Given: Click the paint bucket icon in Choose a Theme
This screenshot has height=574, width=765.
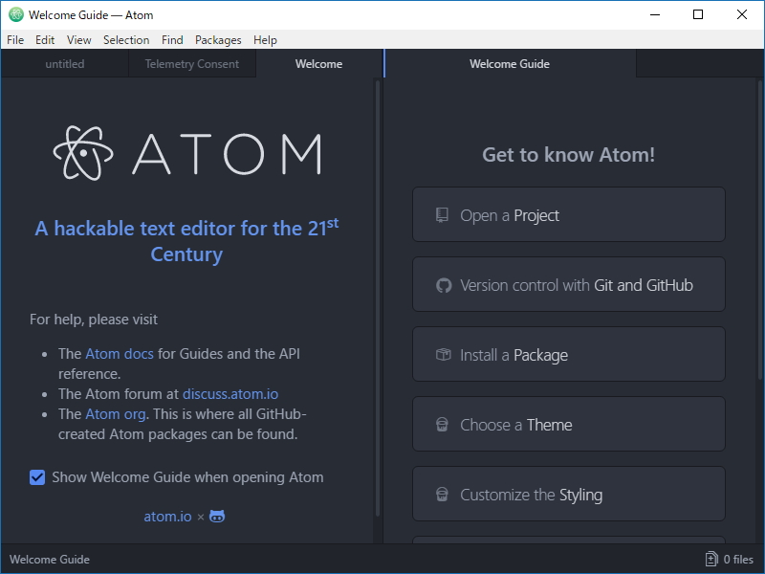Looking at the screenshot, I should [442, 424].
